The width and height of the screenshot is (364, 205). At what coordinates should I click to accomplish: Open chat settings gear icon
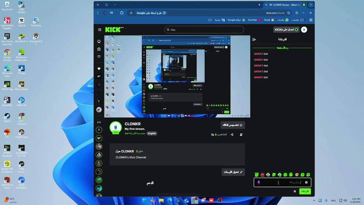pyautogui.click(x=295, y=191)
